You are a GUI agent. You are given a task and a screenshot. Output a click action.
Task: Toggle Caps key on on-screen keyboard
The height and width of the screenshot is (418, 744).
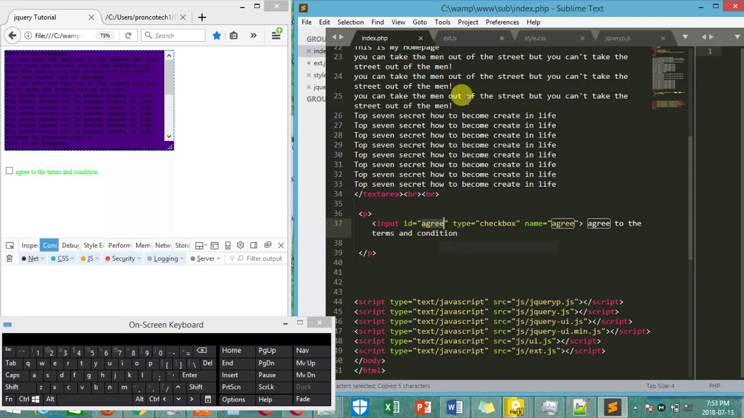(12, 375)
